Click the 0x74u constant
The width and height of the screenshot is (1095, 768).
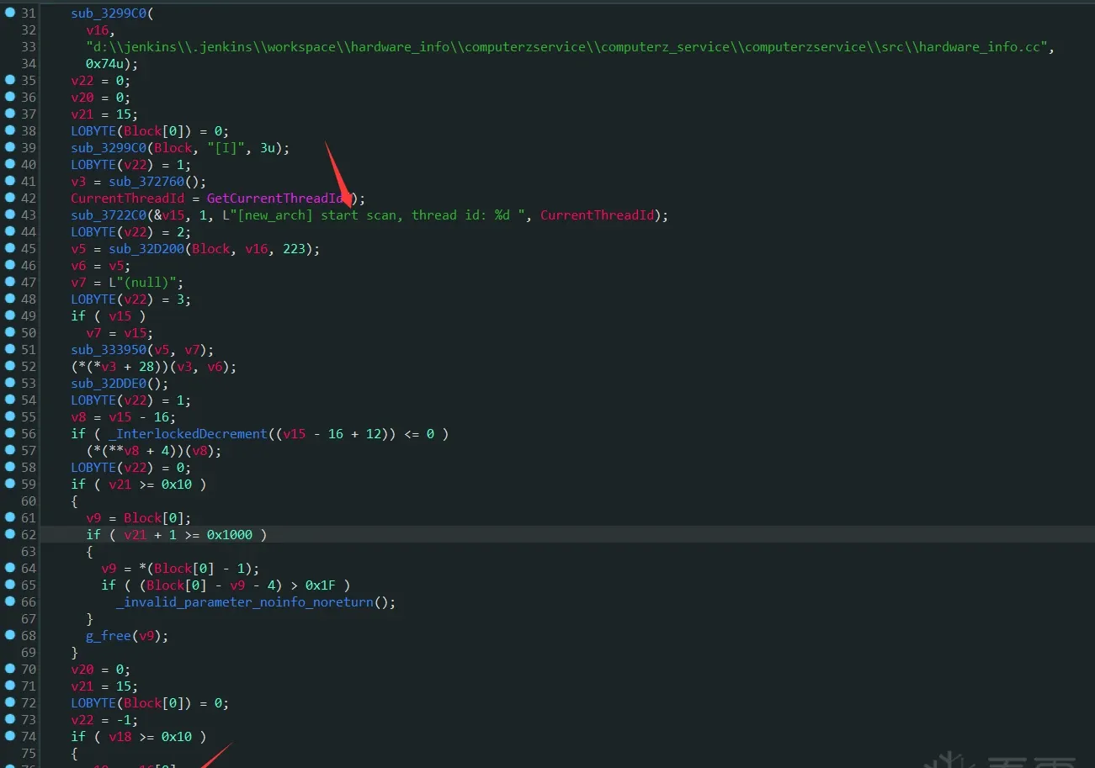click(104, 63)
